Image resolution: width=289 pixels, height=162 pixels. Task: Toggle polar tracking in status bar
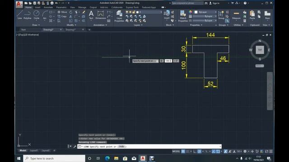click(199, 151)
